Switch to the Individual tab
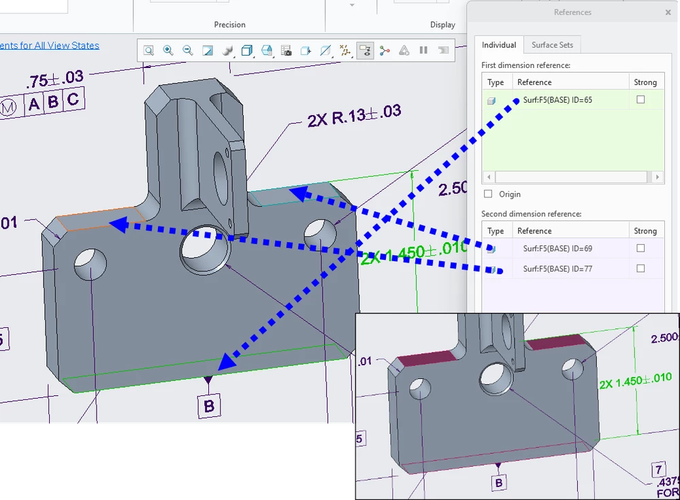The height and width of the screenshot is (500, 680). click(499, 45)
